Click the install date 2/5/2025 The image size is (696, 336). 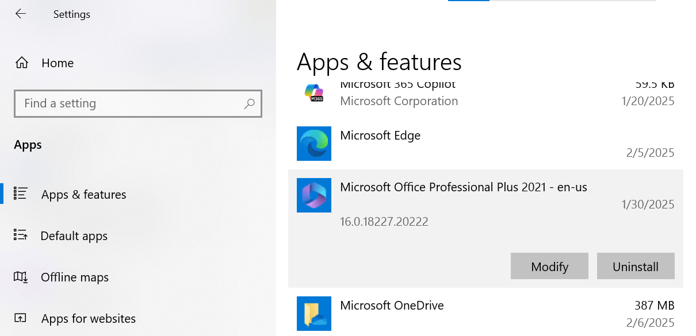(x=651, y=153)
